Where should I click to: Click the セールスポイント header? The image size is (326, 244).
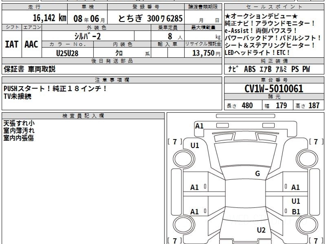(274, 7)
